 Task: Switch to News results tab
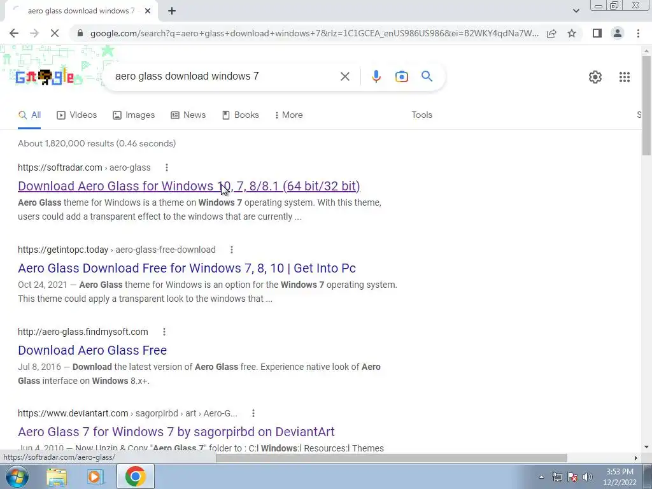pos(188,115)
